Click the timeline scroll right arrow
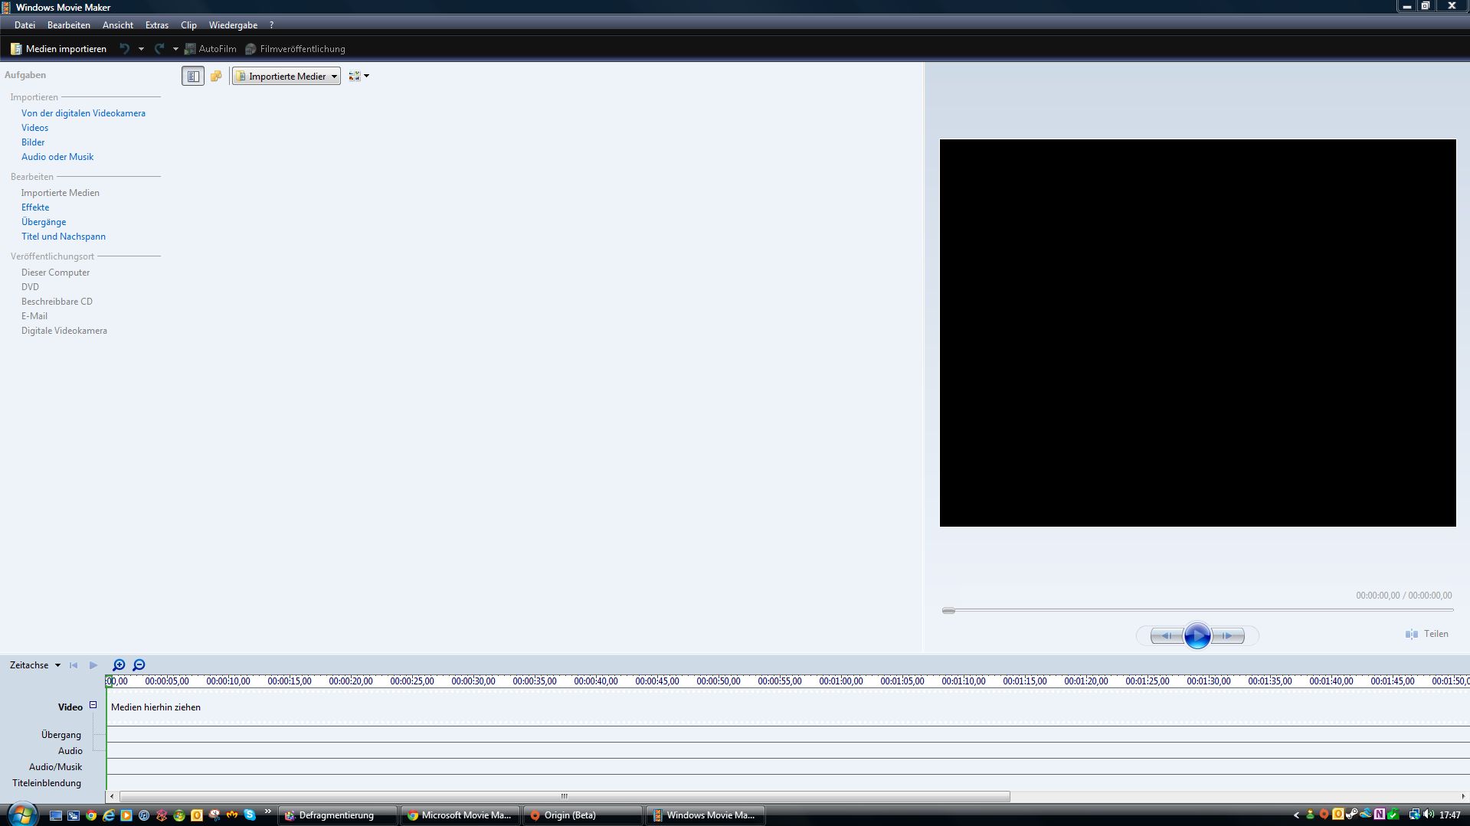Viewport: 1470px width, 826px height. coord(1463,796)
